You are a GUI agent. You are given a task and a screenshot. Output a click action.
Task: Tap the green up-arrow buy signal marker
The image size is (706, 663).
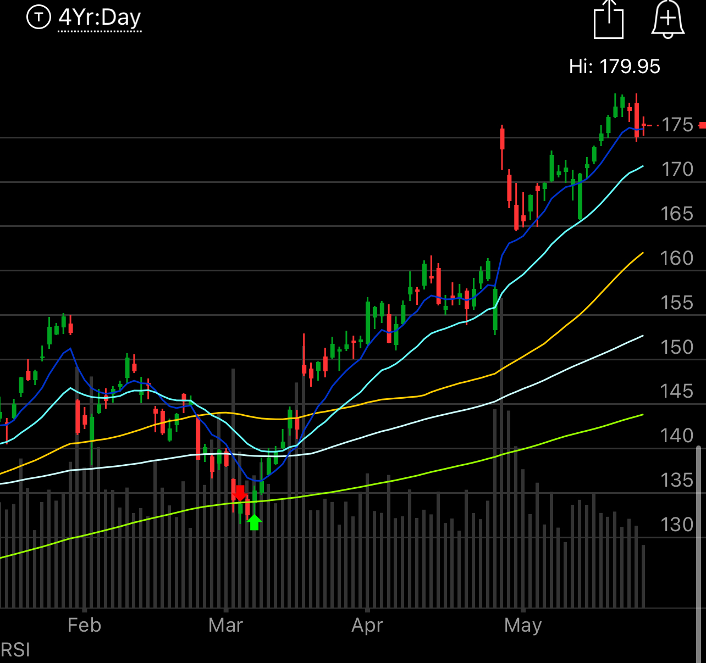click(254, 522)
